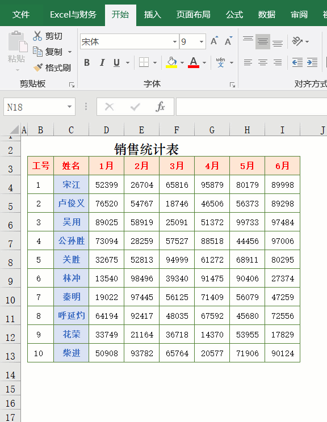Open the font name dropdown 宋体
This screenshot has height=422, width=327.
[x=175, y=41]
